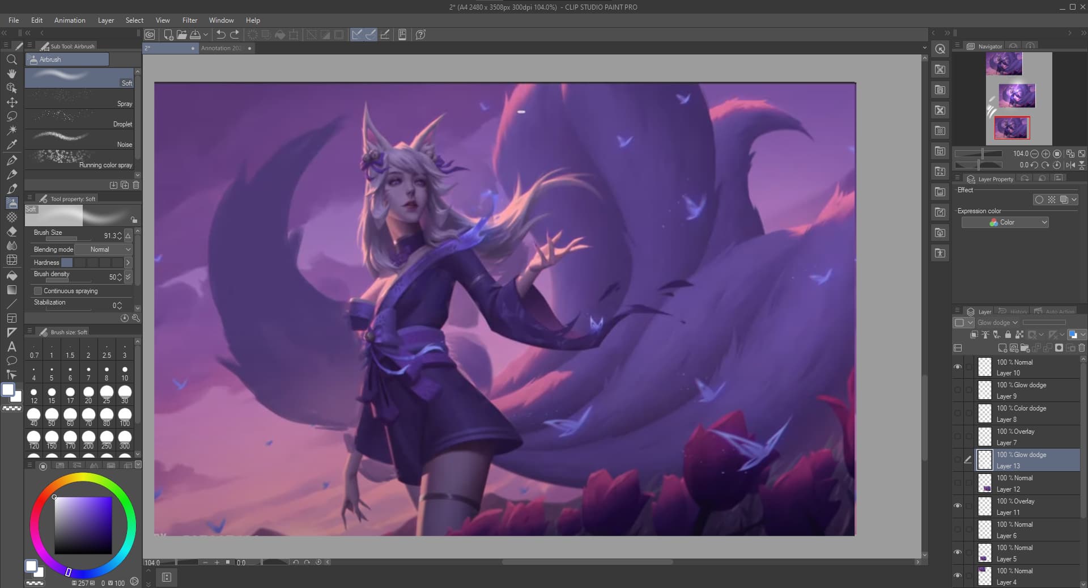This screenshot has width=1088, height=588.
Task: Open the Expression color dropdown
Action: point(1005,222)
